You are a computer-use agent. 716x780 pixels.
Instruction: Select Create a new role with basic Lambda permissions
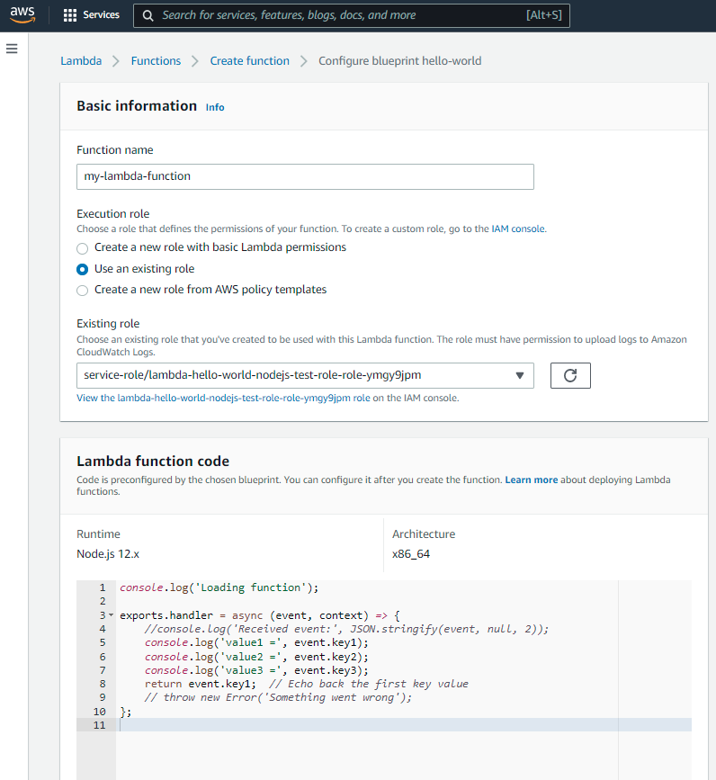83,247
